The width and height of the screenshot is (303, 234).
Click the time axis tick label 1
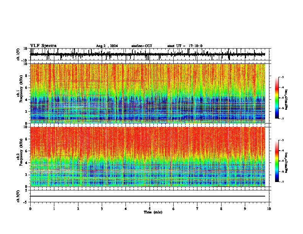(54, 209)
